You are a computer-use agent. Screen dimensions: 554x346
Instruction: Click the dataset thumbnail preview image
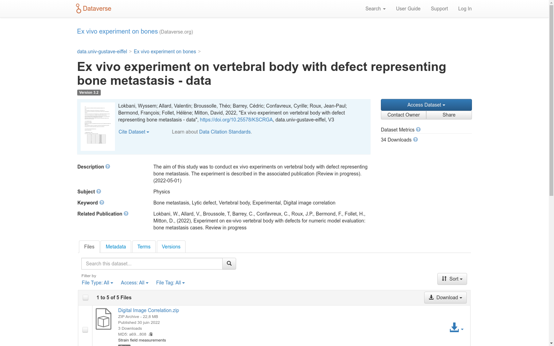98,127
